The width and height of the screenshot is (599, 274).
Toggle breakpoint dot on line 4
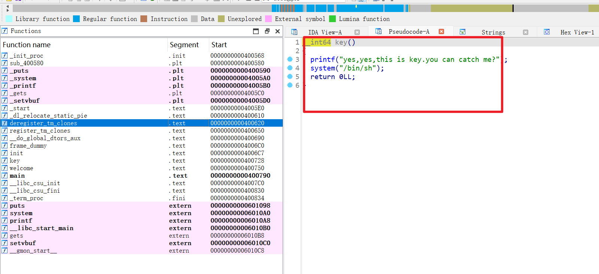tap(290, 68)
